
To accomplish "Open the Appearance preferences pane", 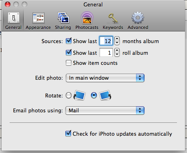I will pyautogui.click(x=38, y=21).
